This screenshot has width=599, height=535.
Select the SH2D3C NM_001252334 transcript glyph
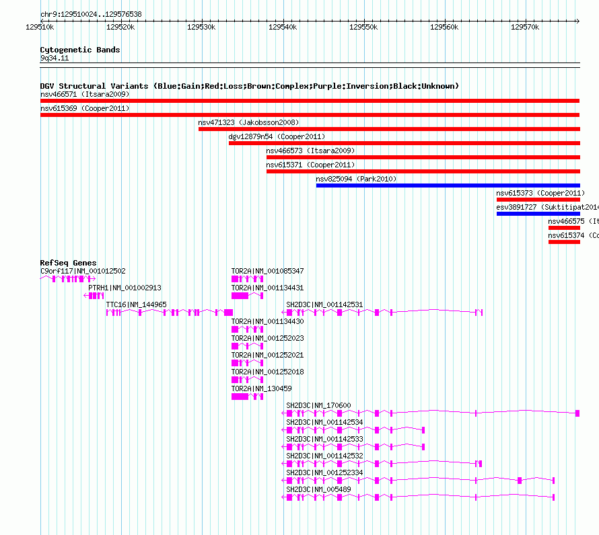(418, 481)
